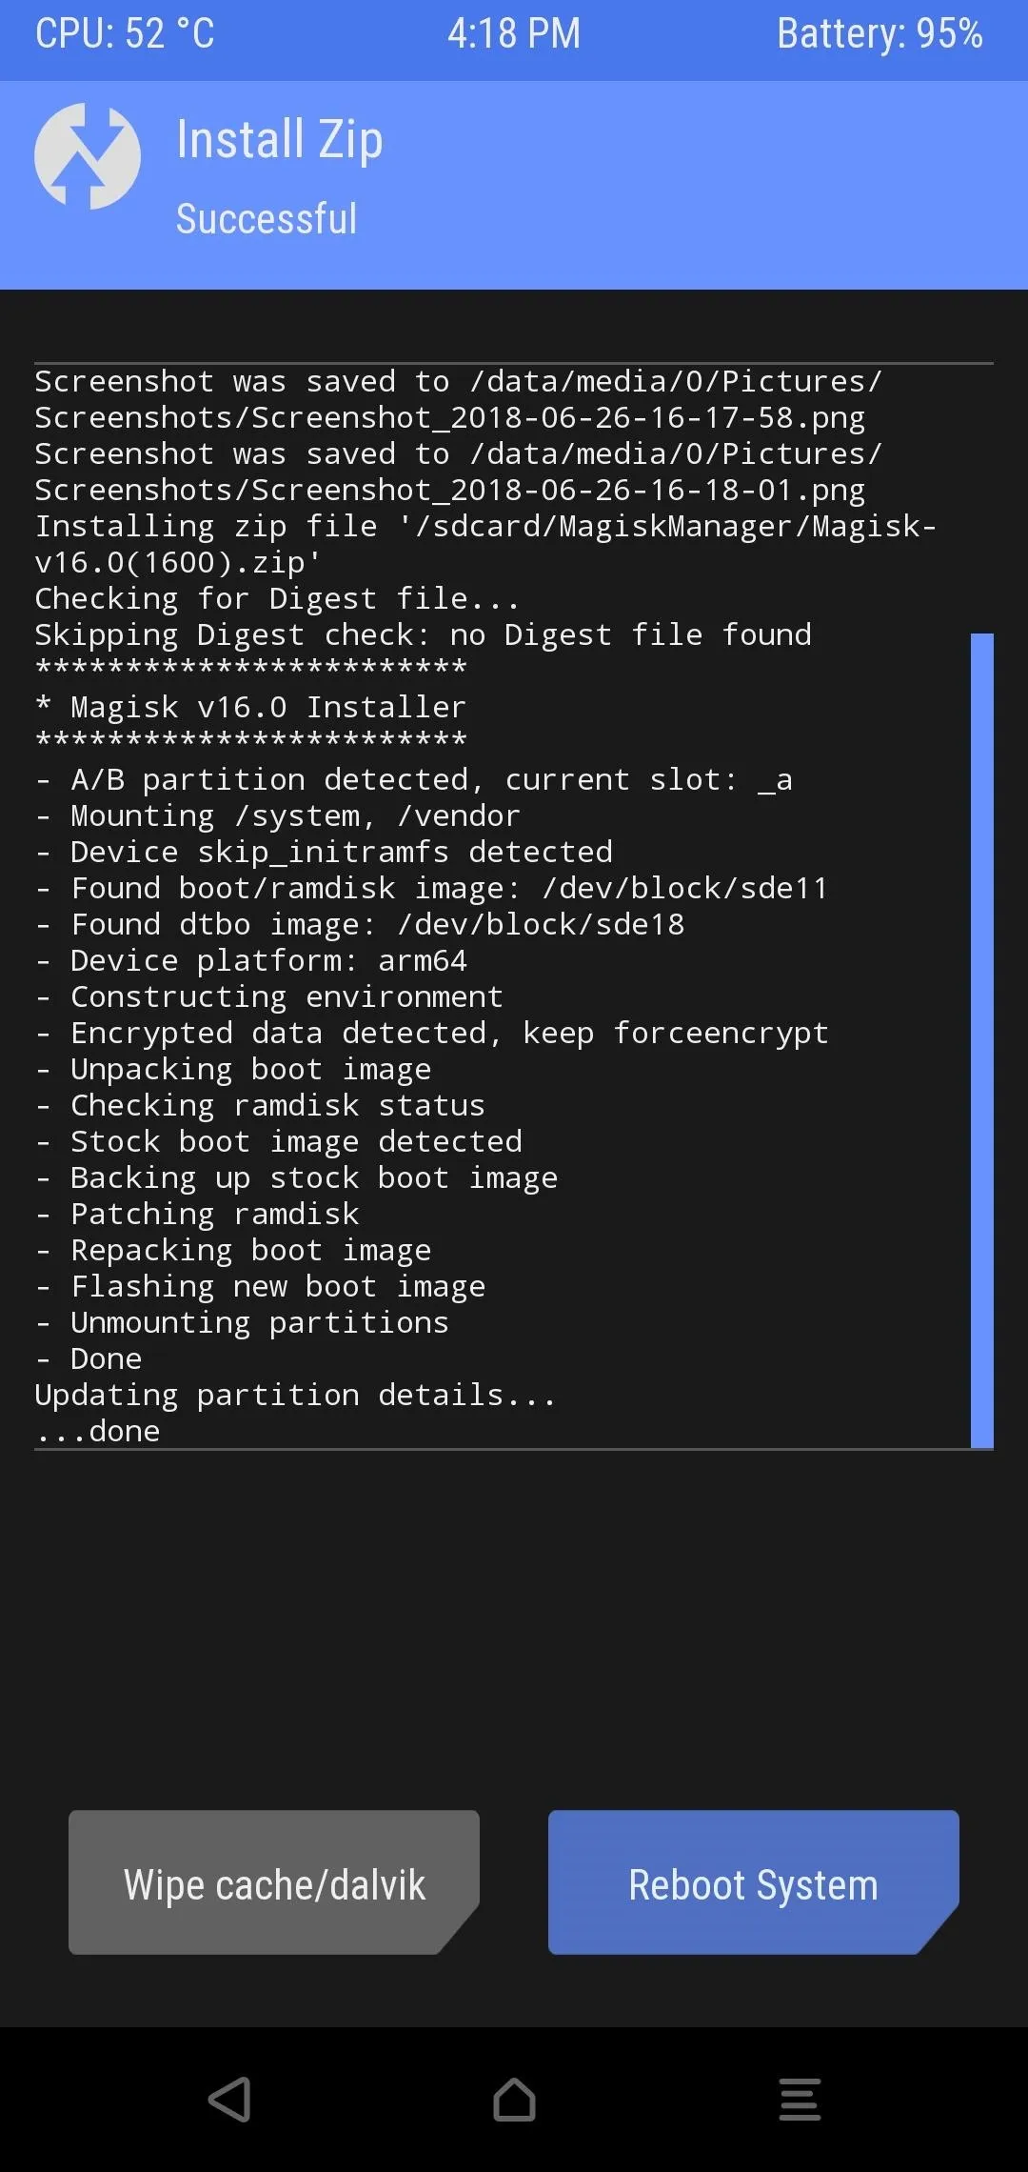The image size is (1028, 2172).
Task: Click the Reboot System button
Action: coord(753,1882)
